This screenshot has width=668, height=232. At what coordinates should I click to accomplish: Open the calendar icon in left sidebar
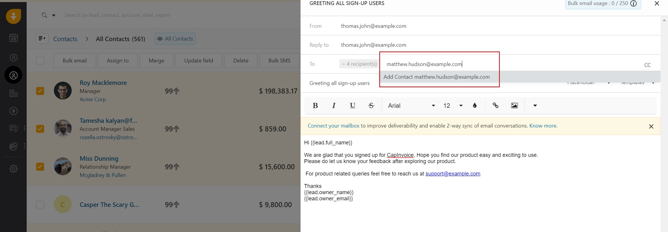pyautogui.click(x=13, y=38)
